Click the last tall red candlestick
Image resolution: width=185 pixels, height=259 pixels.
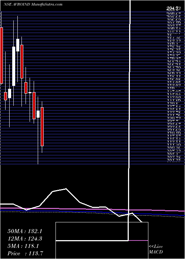pos(42,127)
